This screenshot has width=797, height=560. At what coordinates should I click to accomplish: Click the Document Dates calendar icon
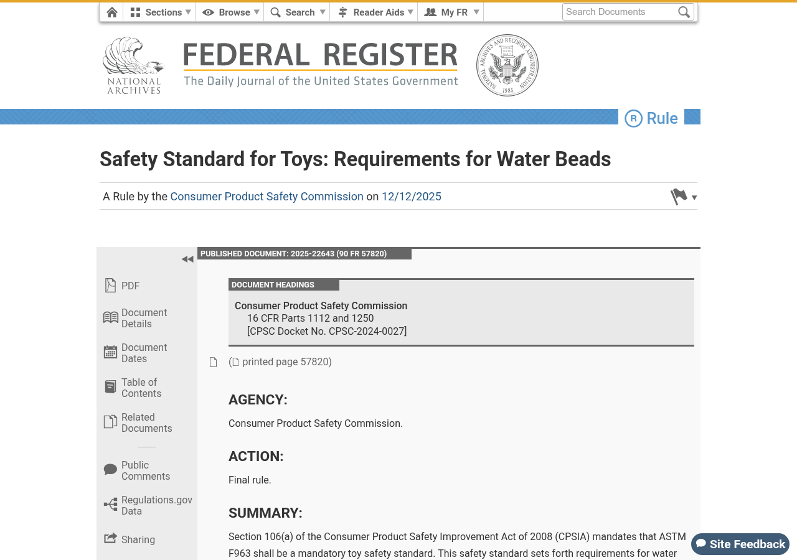[110, 352]
